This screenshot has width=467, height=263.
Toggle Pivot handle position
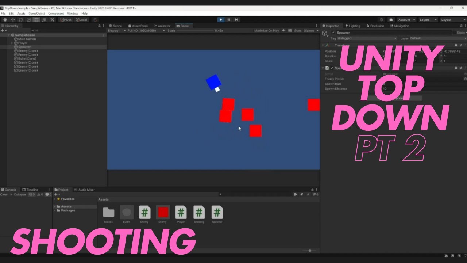66,20
